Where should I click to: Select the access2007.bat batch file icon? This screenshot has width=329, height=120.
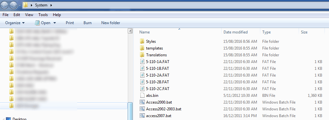pyautogui.click(x=142, y=115)
